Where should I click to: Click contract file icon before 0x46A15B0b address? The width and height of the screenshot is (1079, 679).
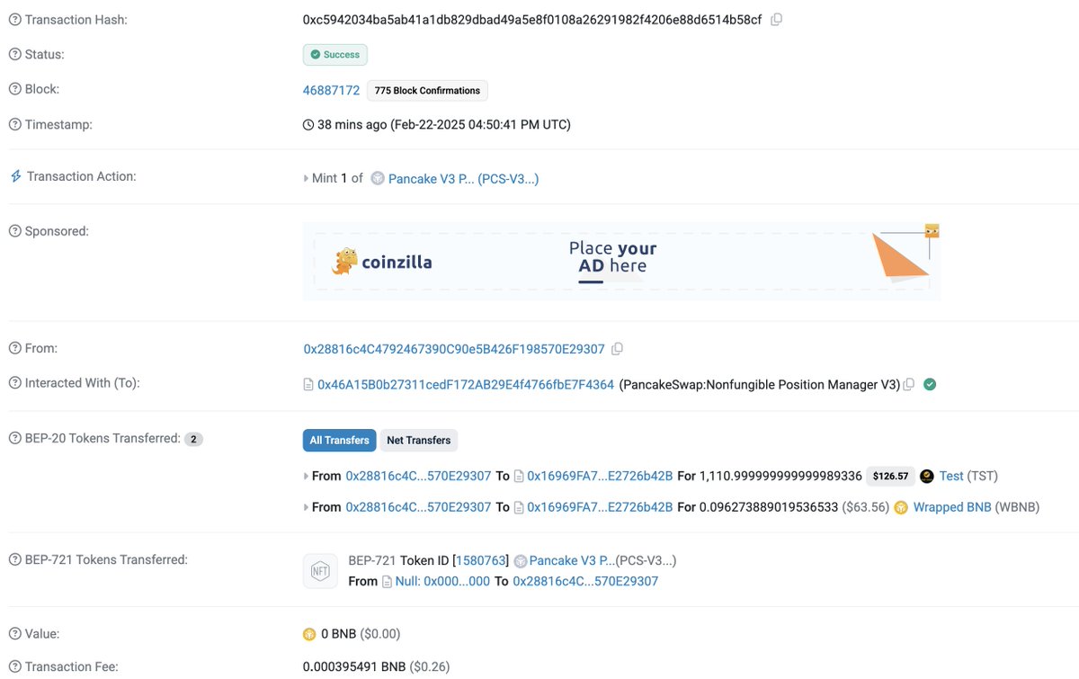coord(308,385)
